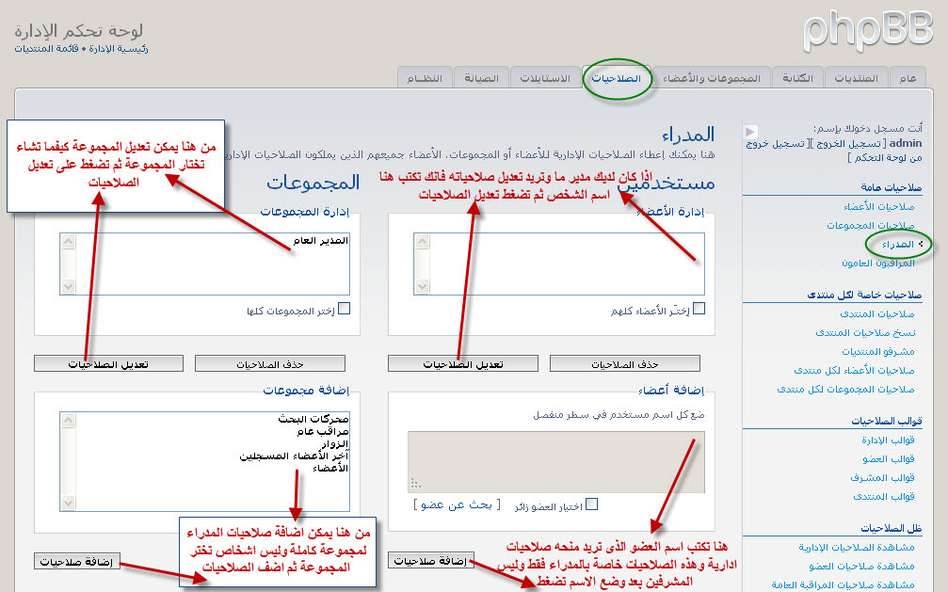Select المدير العام in the groups list
The height and width of the screenshot is (592, 948).
point(320,241)
